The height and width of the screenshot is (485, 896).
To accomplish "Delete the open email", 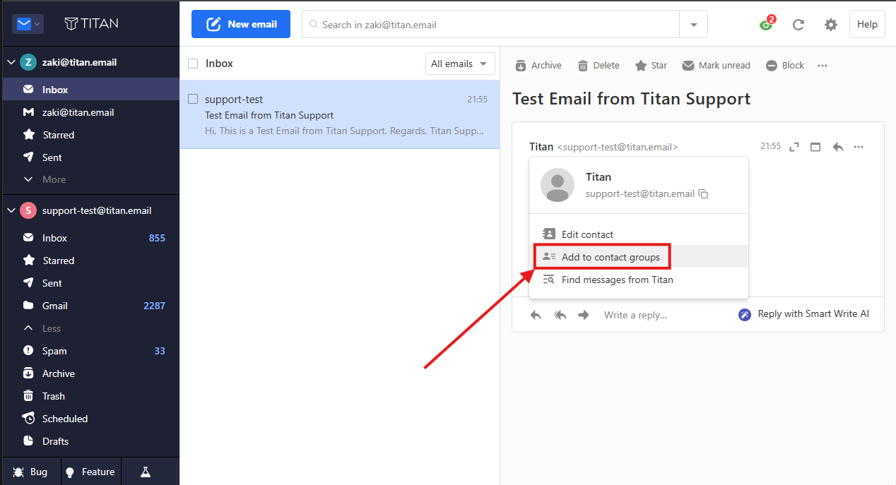I will tap(599, 65).
